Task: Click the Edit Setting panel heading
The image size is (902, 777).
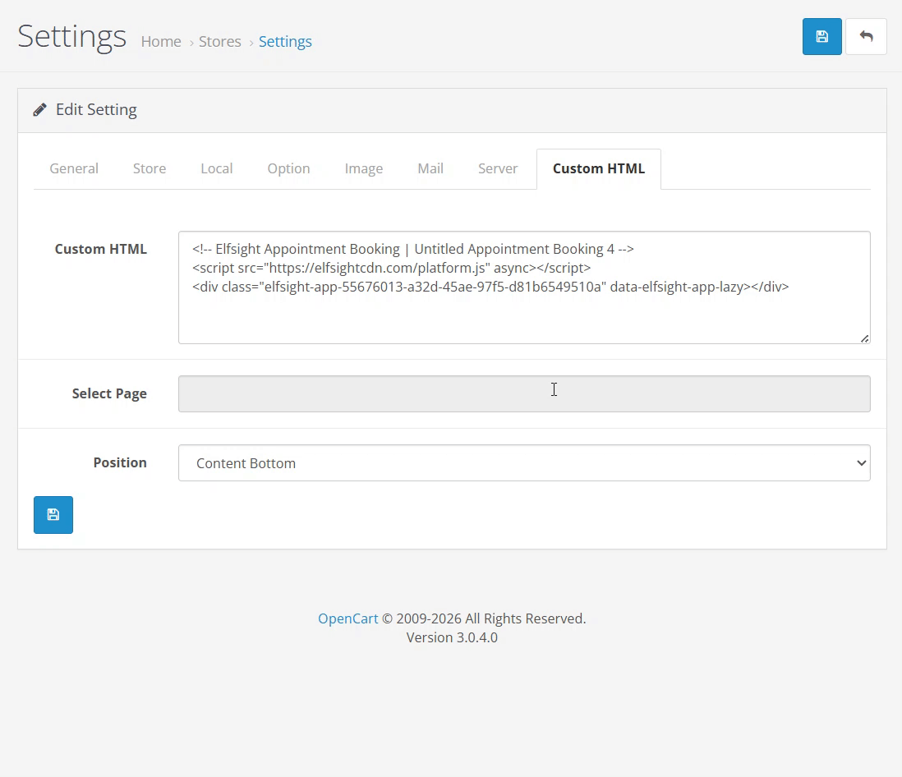Action: click(x=96, y=110)
